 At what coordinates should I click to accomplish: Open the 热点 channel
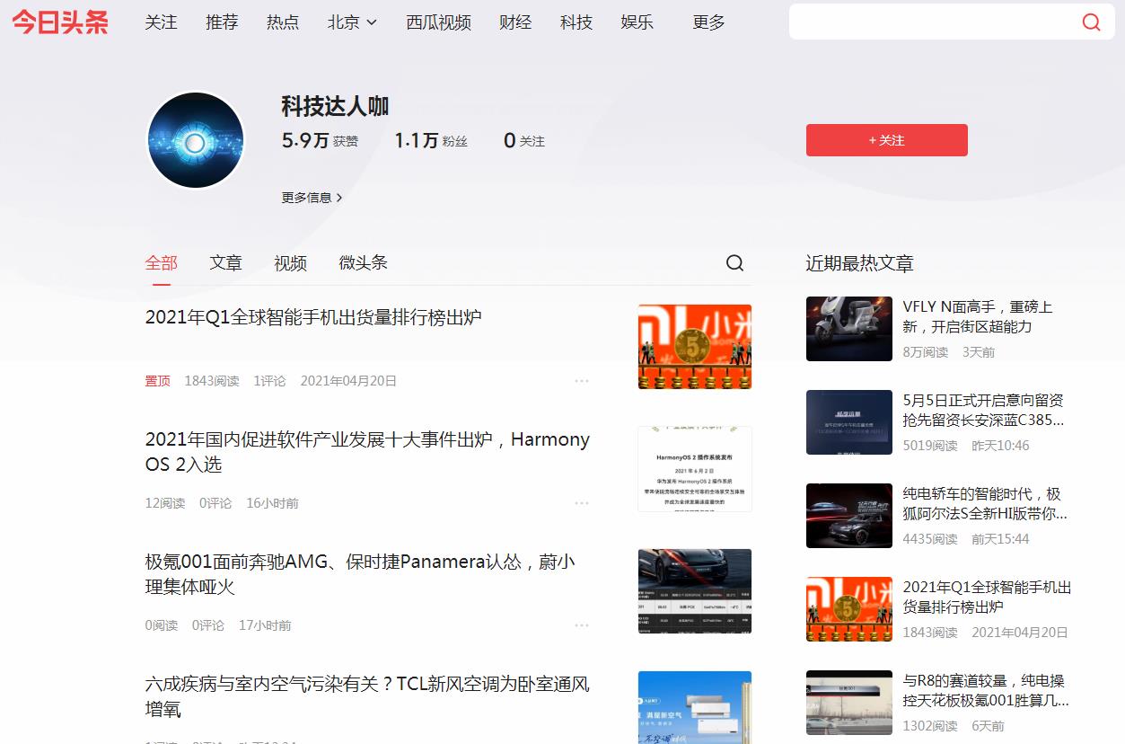283,22
